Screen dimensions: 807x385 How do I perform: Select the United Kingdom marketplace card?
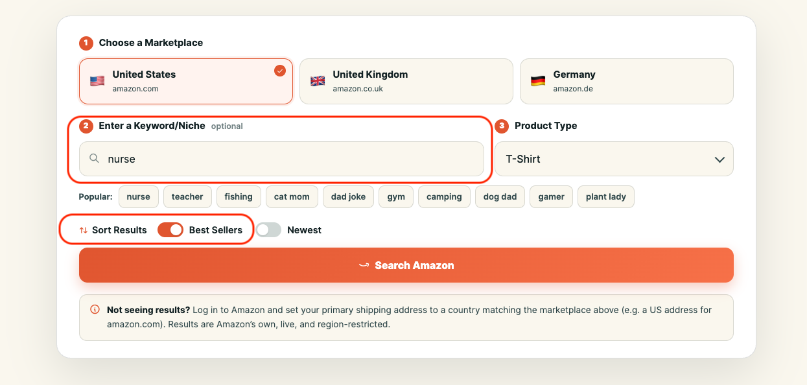coord(406,82)
